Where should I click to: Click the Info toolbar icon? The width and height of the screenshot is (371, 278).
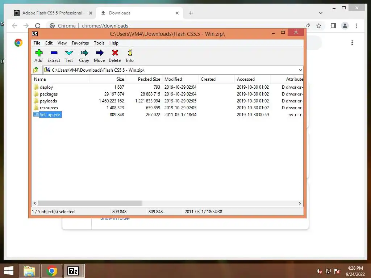(x=130, y=52)
